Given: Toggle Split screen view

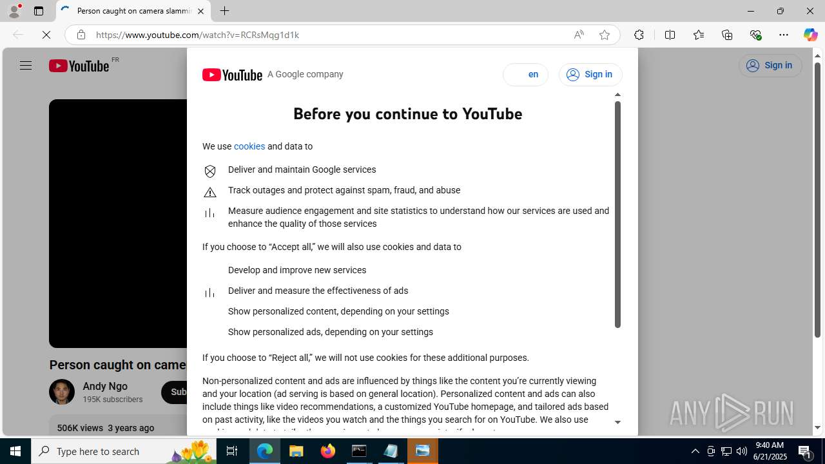Looking at the screenshot, I should click(670, 35).
